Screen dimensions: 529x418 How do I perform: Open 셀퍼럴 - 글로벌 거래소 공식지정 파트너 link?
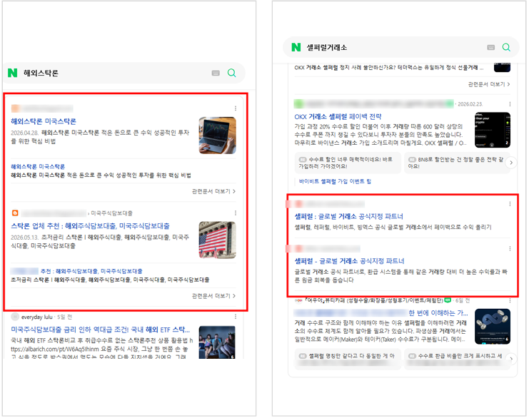pyautogui.click(x=349, y=261)
